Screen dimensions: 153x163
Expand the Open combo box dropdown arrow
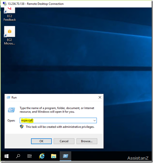click(x=95, y=121)
